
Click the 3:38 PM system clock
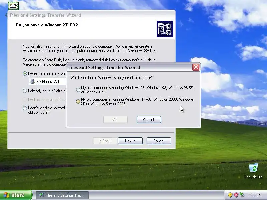(255, 195)
